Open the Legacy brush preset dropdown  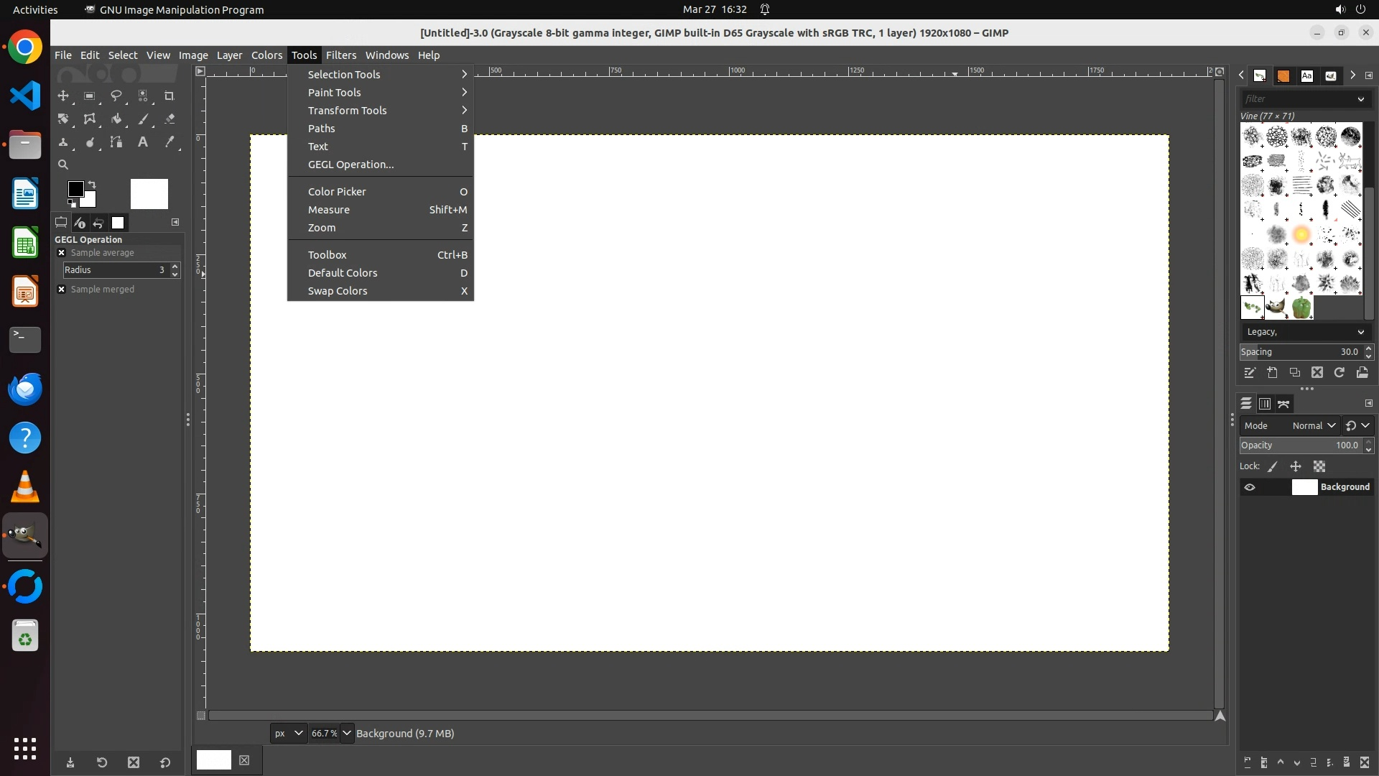pos(1304,332)
